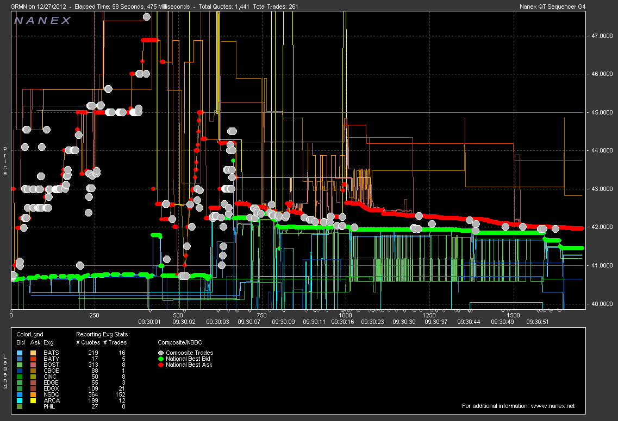Select the ARCA bid color swatch

20,400
